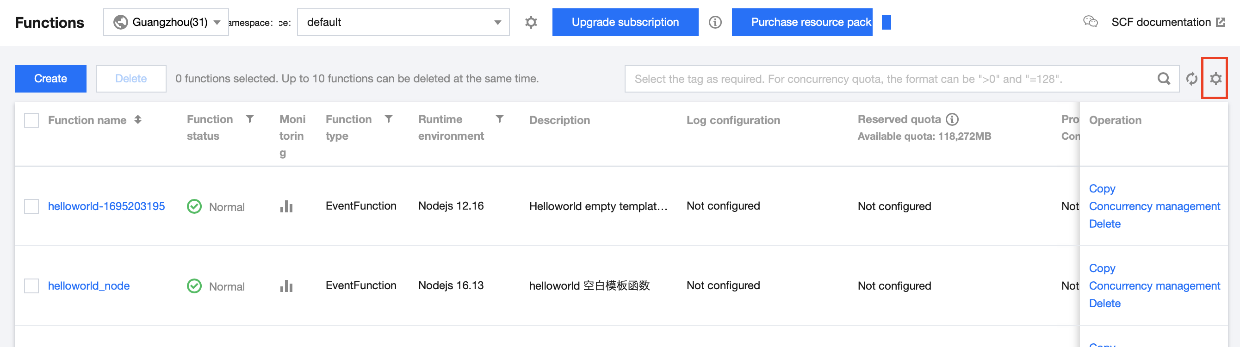This screenshot has width=1240, height=347.
Task: Filter by Runtime environment
Action: pos(500,118)
